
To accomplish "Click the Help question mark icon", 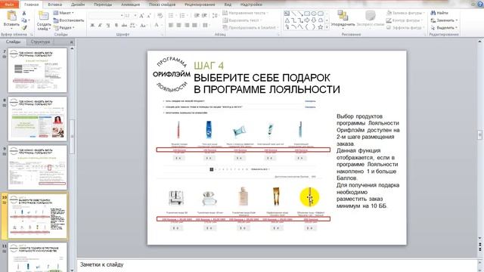I will [x=481, y=5].
